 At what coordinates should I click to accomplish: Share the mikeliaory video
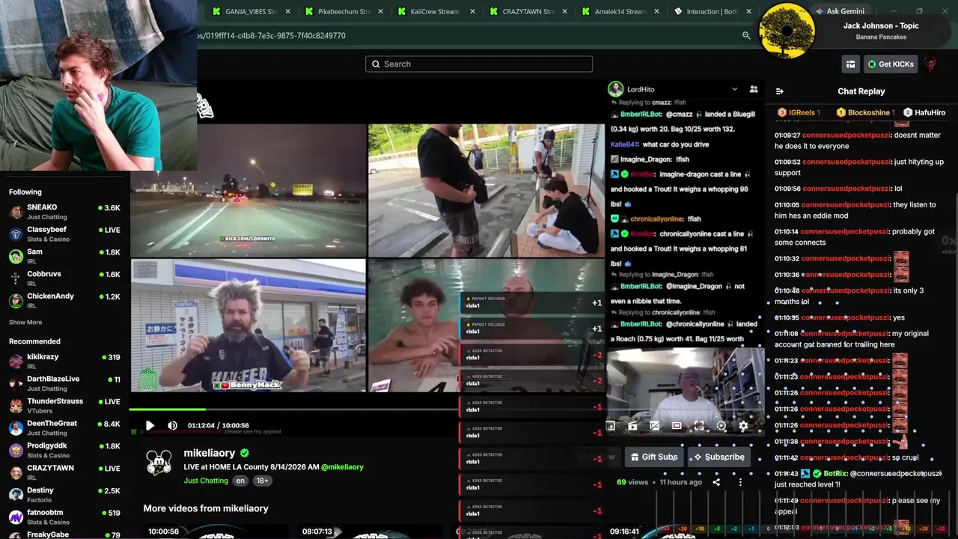pyautogui.click(x=716, y=482)
